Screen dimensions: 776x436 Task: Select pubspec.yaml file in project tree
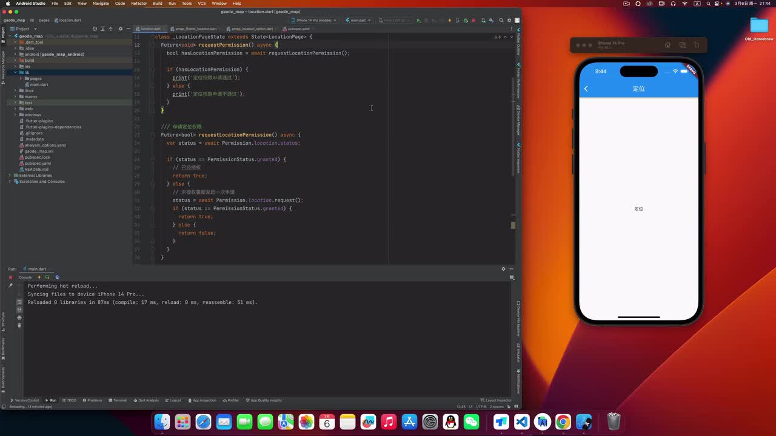(x=38, y=163)
